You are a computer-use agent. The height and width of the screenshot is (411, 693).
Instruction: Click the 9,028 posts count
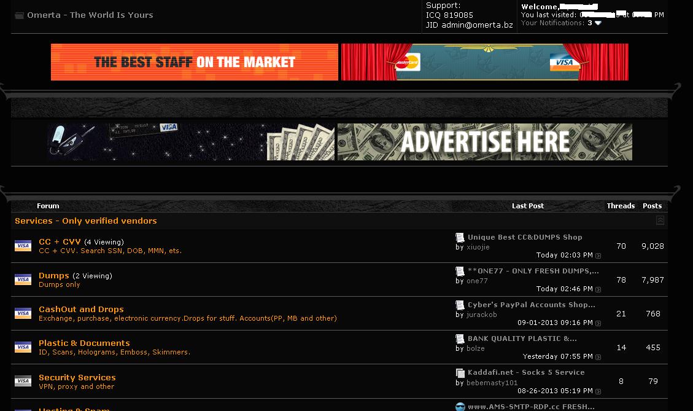[x=652, y=246]
